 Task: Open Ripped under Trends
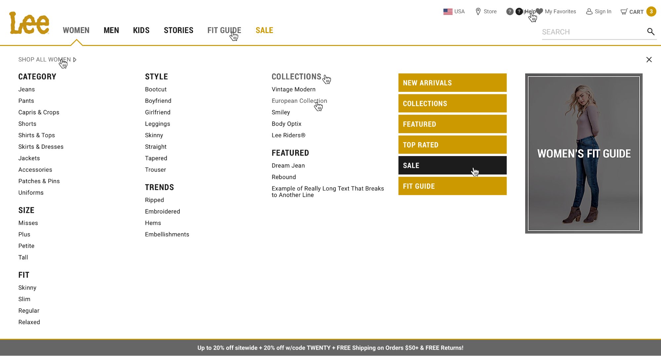point(154,200)
